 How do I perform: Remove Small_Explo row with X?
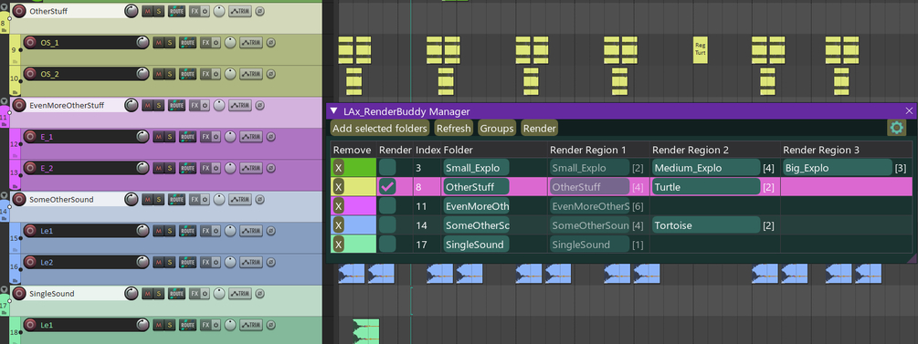click(x=338, y=168)
